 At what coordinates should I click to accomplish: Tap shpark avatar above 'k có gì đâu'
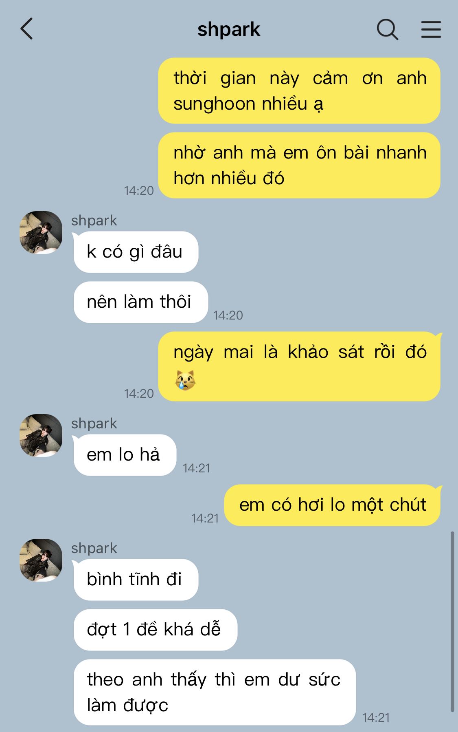click(41, 232)
